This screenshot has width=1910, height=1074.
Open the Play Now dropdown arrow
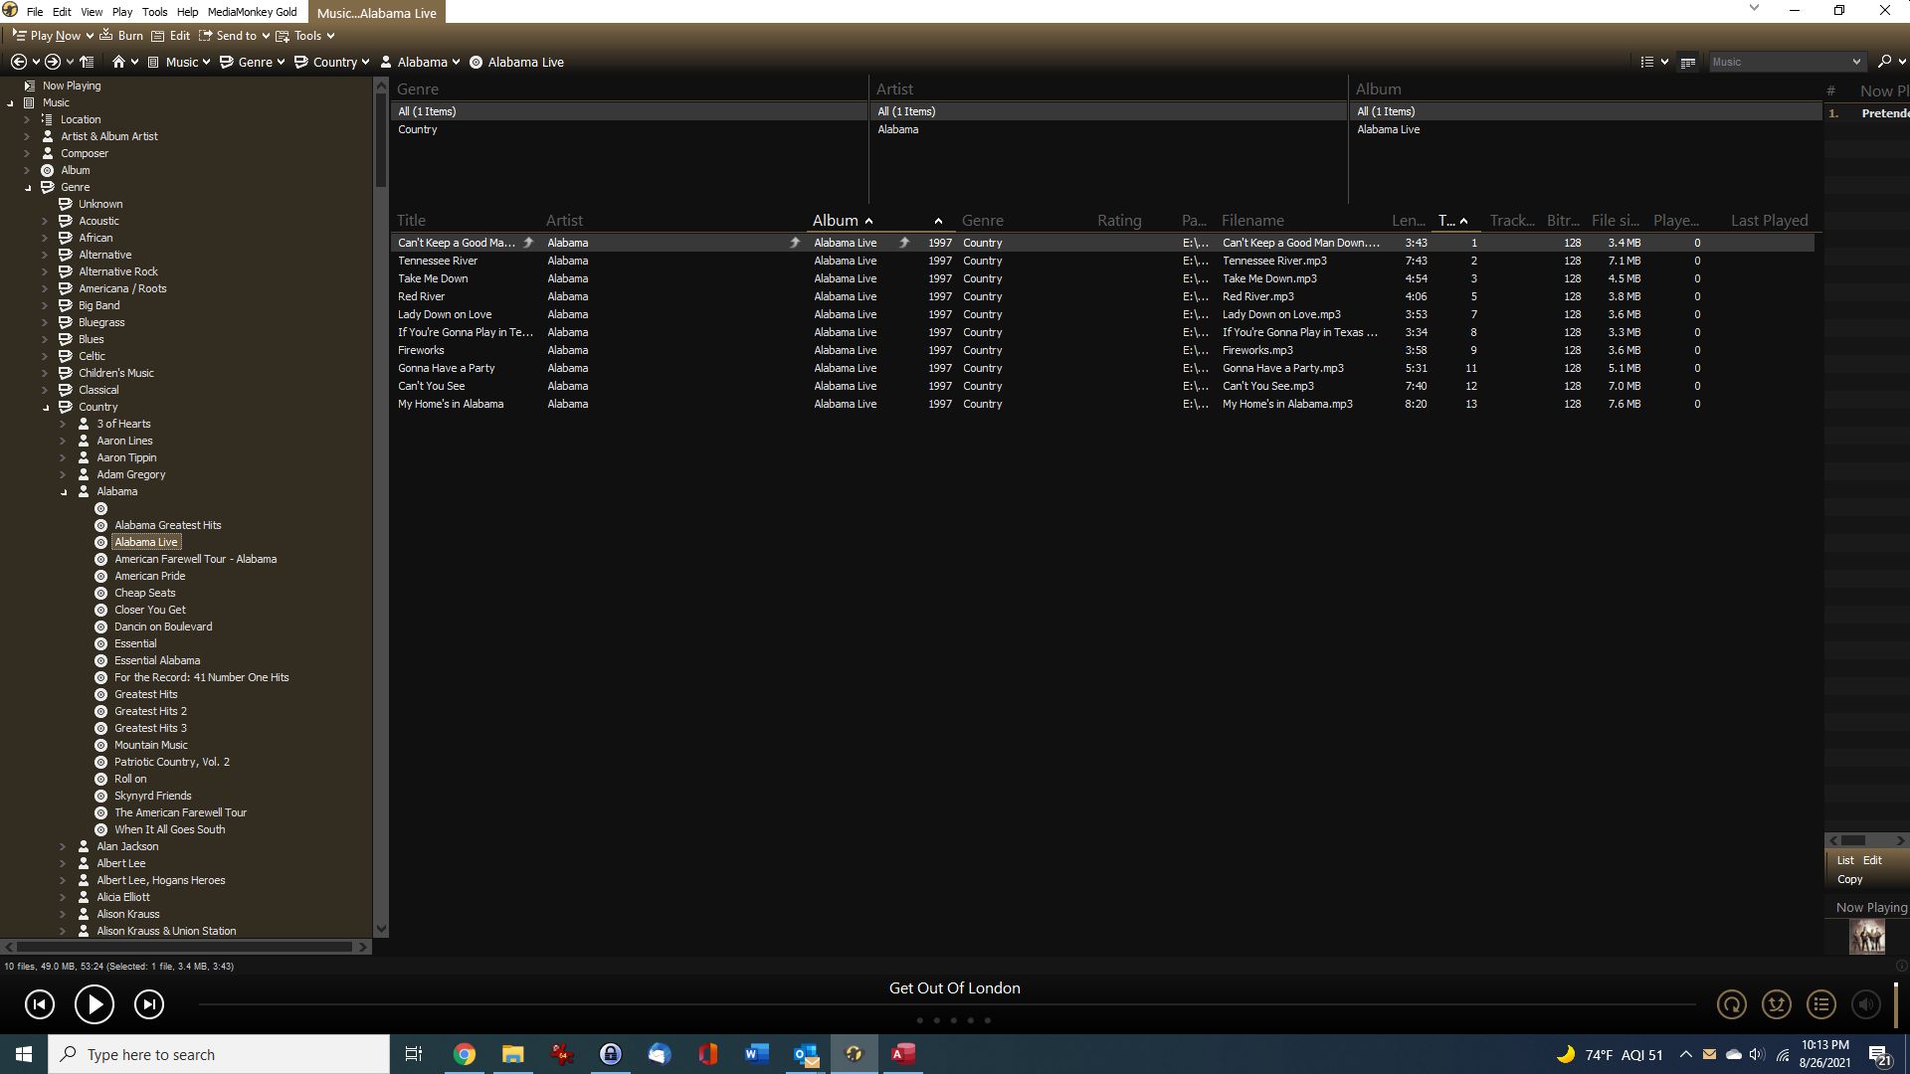pyautogui.click(x=90, y=36)
